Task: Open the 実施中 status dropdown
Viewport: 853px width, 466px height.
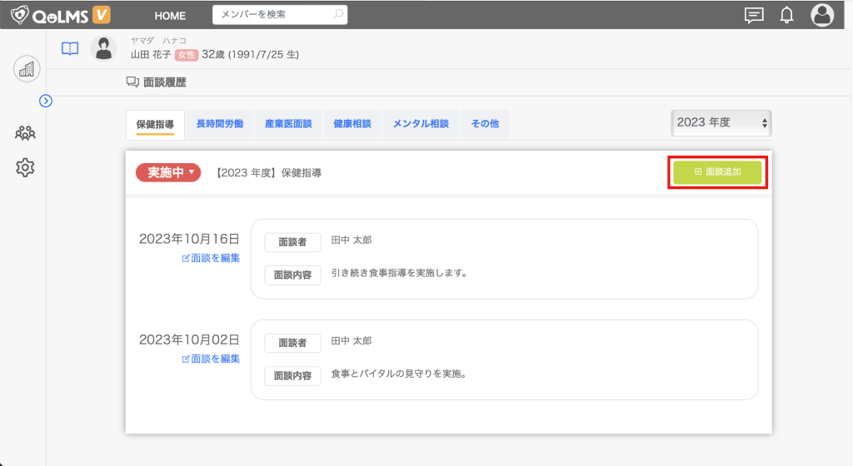Action: point(168,172)
